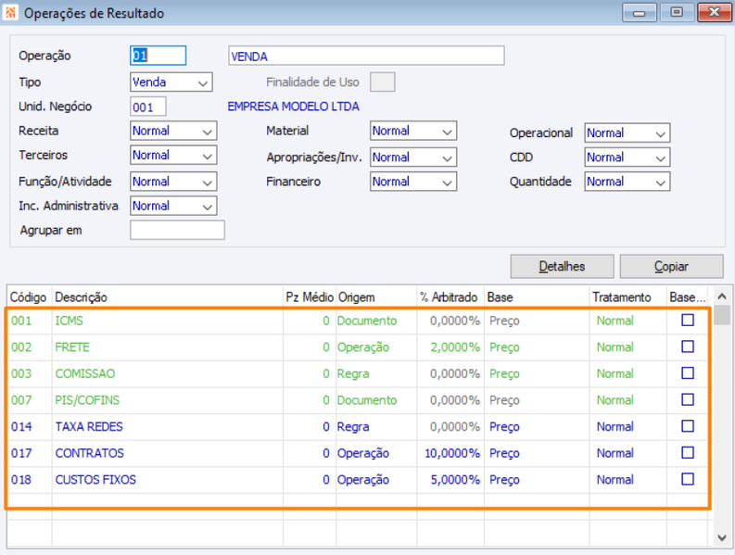Viewport: 735px width, 555px height.
Task: Select the TAXA REDES description cell
Action: coord(168,426)
